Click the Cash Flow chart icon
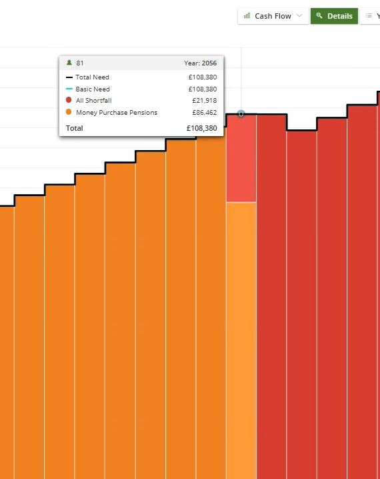Screen dimensions: 380x479 [247, 15]
